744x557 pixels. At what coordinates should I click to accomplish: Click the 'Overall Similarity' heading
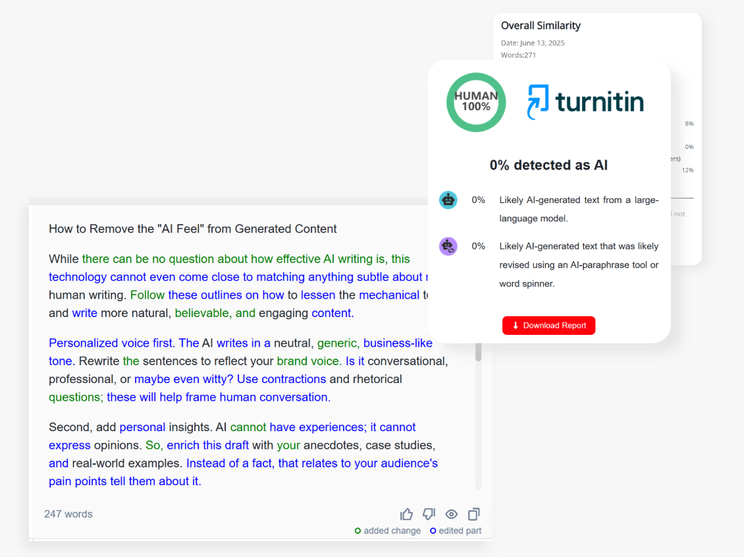pos(541,26)
